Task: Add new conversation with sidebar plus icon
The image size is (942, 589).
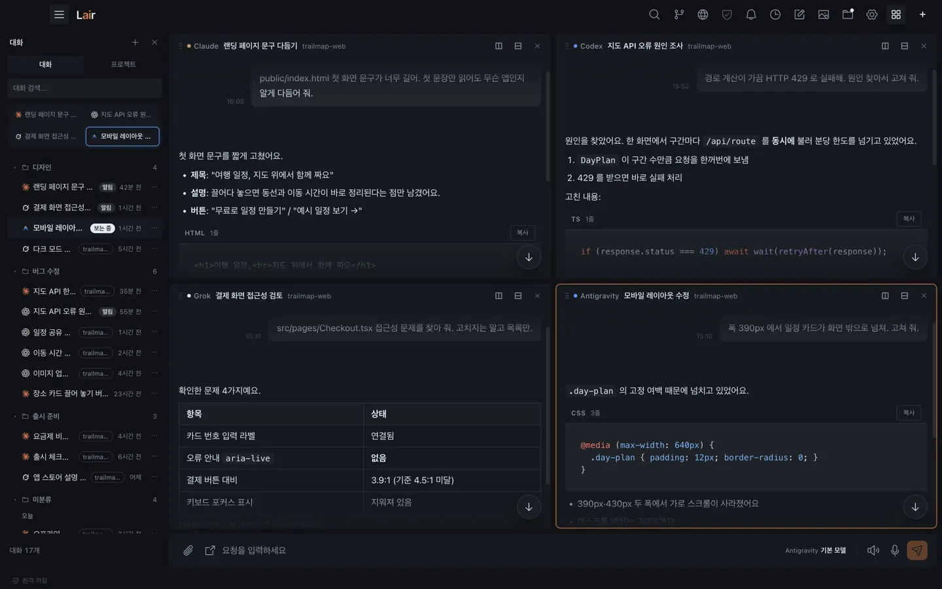Action: tap(135, 43)
